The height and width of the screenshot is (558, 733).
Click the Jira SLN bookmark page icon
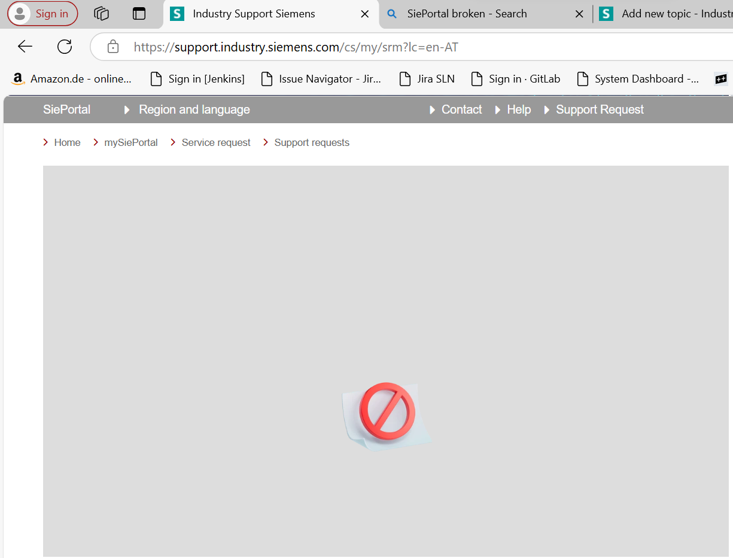(405, 79)
